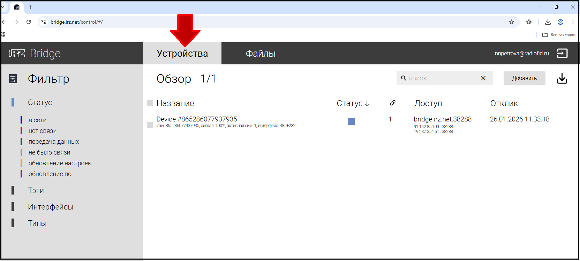Click the link chain column icon
The height and width of the screenshot is (261, 580).
[392, 103]
